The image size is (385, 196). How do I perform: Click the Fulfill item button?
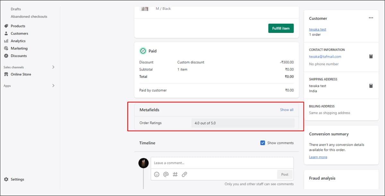tap(281, 28)
